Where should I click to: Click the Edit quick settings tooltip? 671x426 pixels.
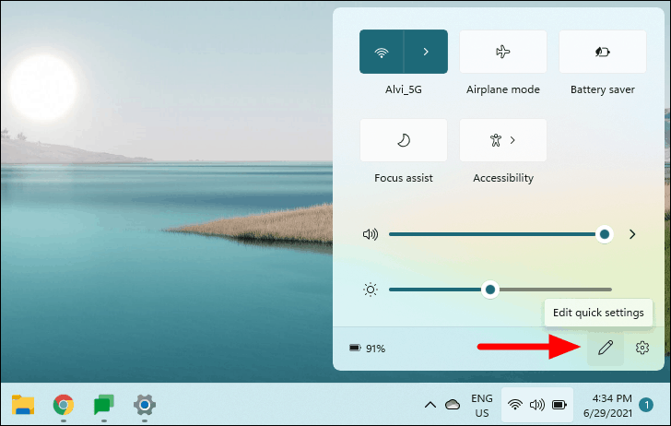(598, 313)
